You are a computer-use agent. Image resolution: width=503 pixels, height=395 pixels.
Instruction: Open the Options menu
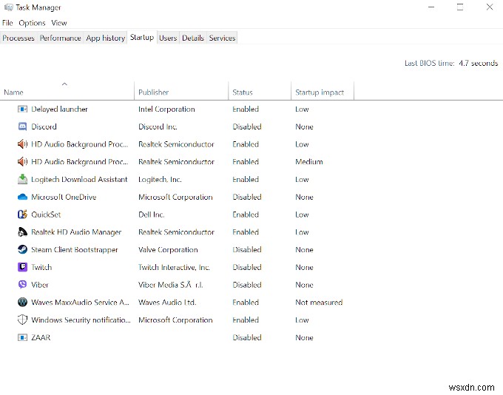point(32,23)
